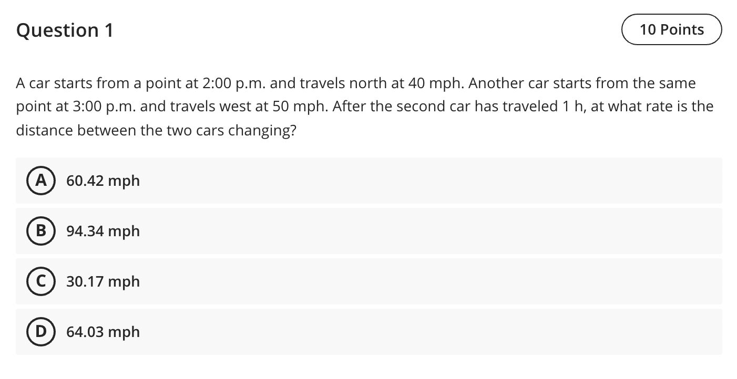Select answer option B radio circle

[40, 231]
